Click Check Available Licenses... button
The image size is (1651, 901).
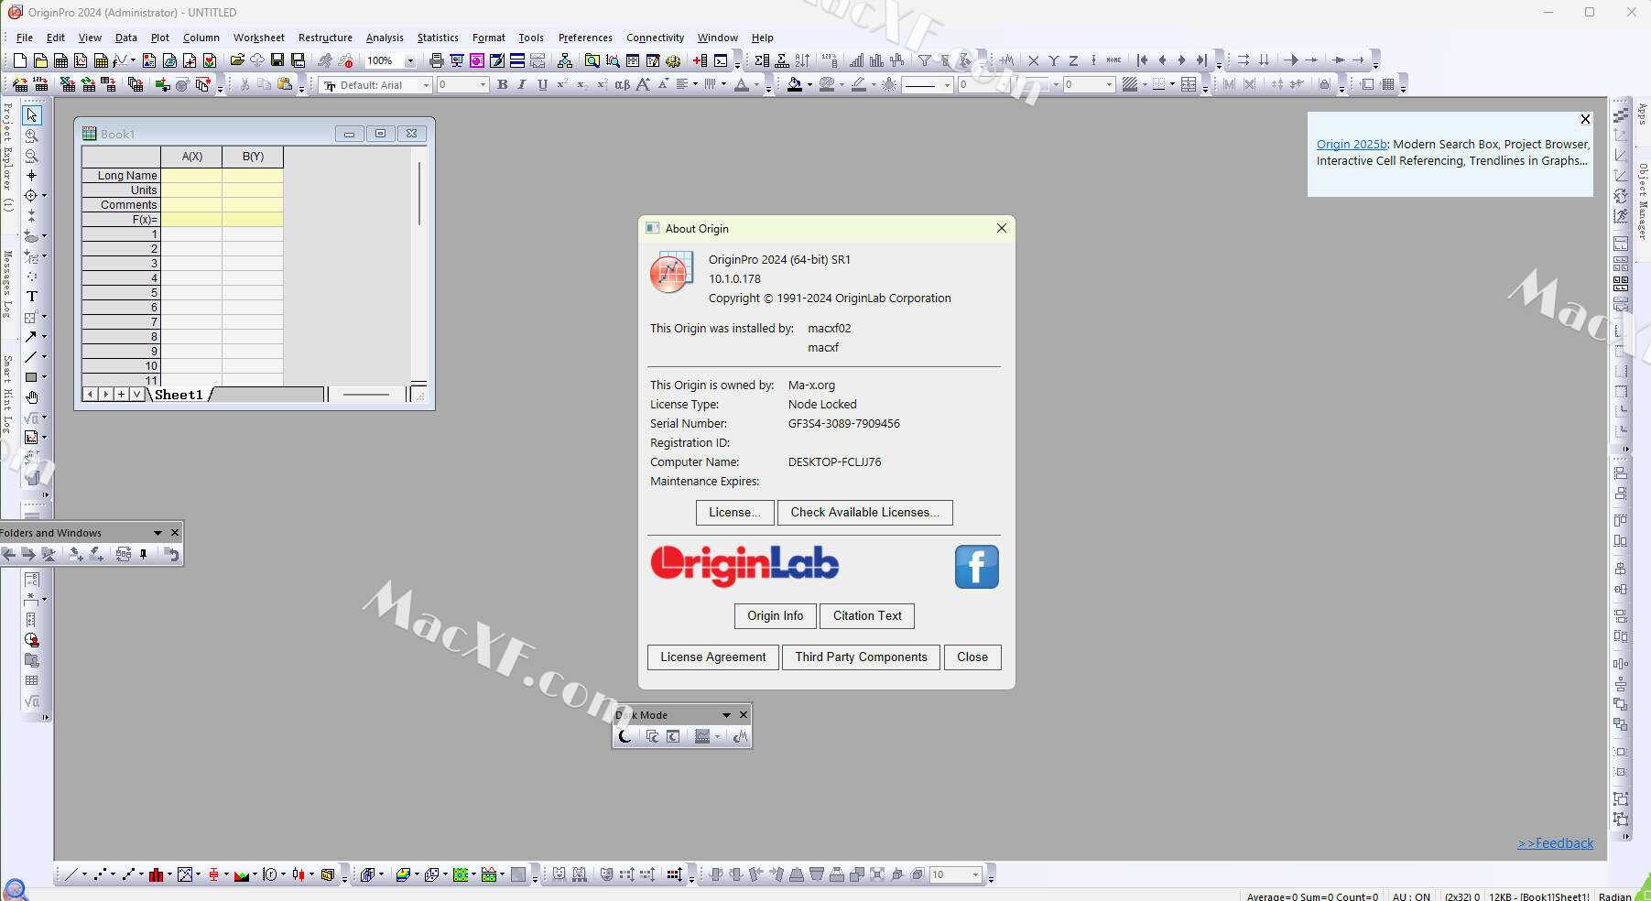[x=865, y=513]
